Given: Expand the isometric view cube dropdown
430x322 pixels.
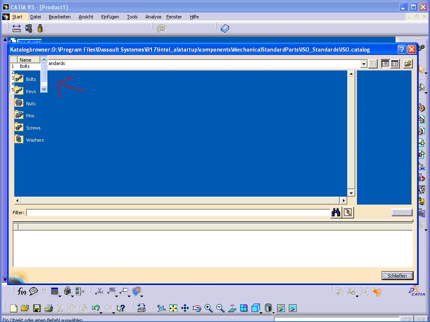Looking at the screenshot, I should [x=261, y=312].
